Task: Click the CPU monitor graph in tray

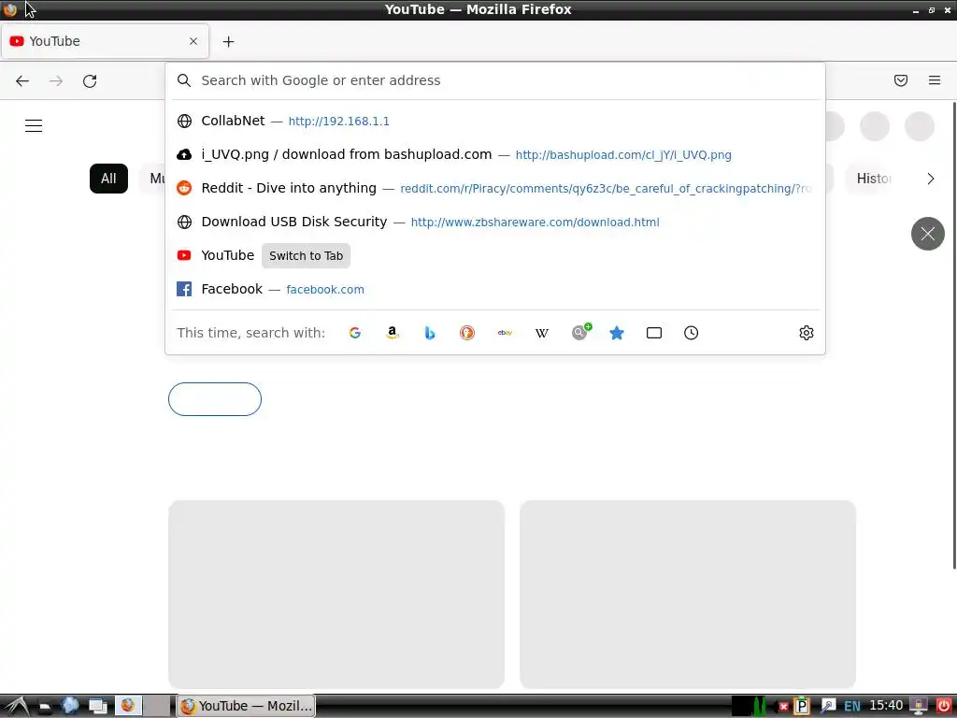Action: click(749, 706)
